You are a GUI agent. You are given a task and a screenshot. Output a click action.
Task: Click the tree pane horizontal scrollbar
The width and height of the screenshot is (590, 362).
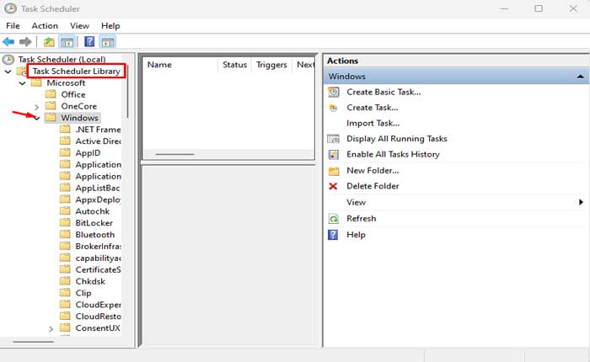click(33, 342)
